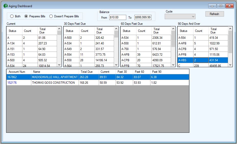Click total due 2306.34 in 60 Days table
Screen dimensions: 237x144
pos(161,38)
